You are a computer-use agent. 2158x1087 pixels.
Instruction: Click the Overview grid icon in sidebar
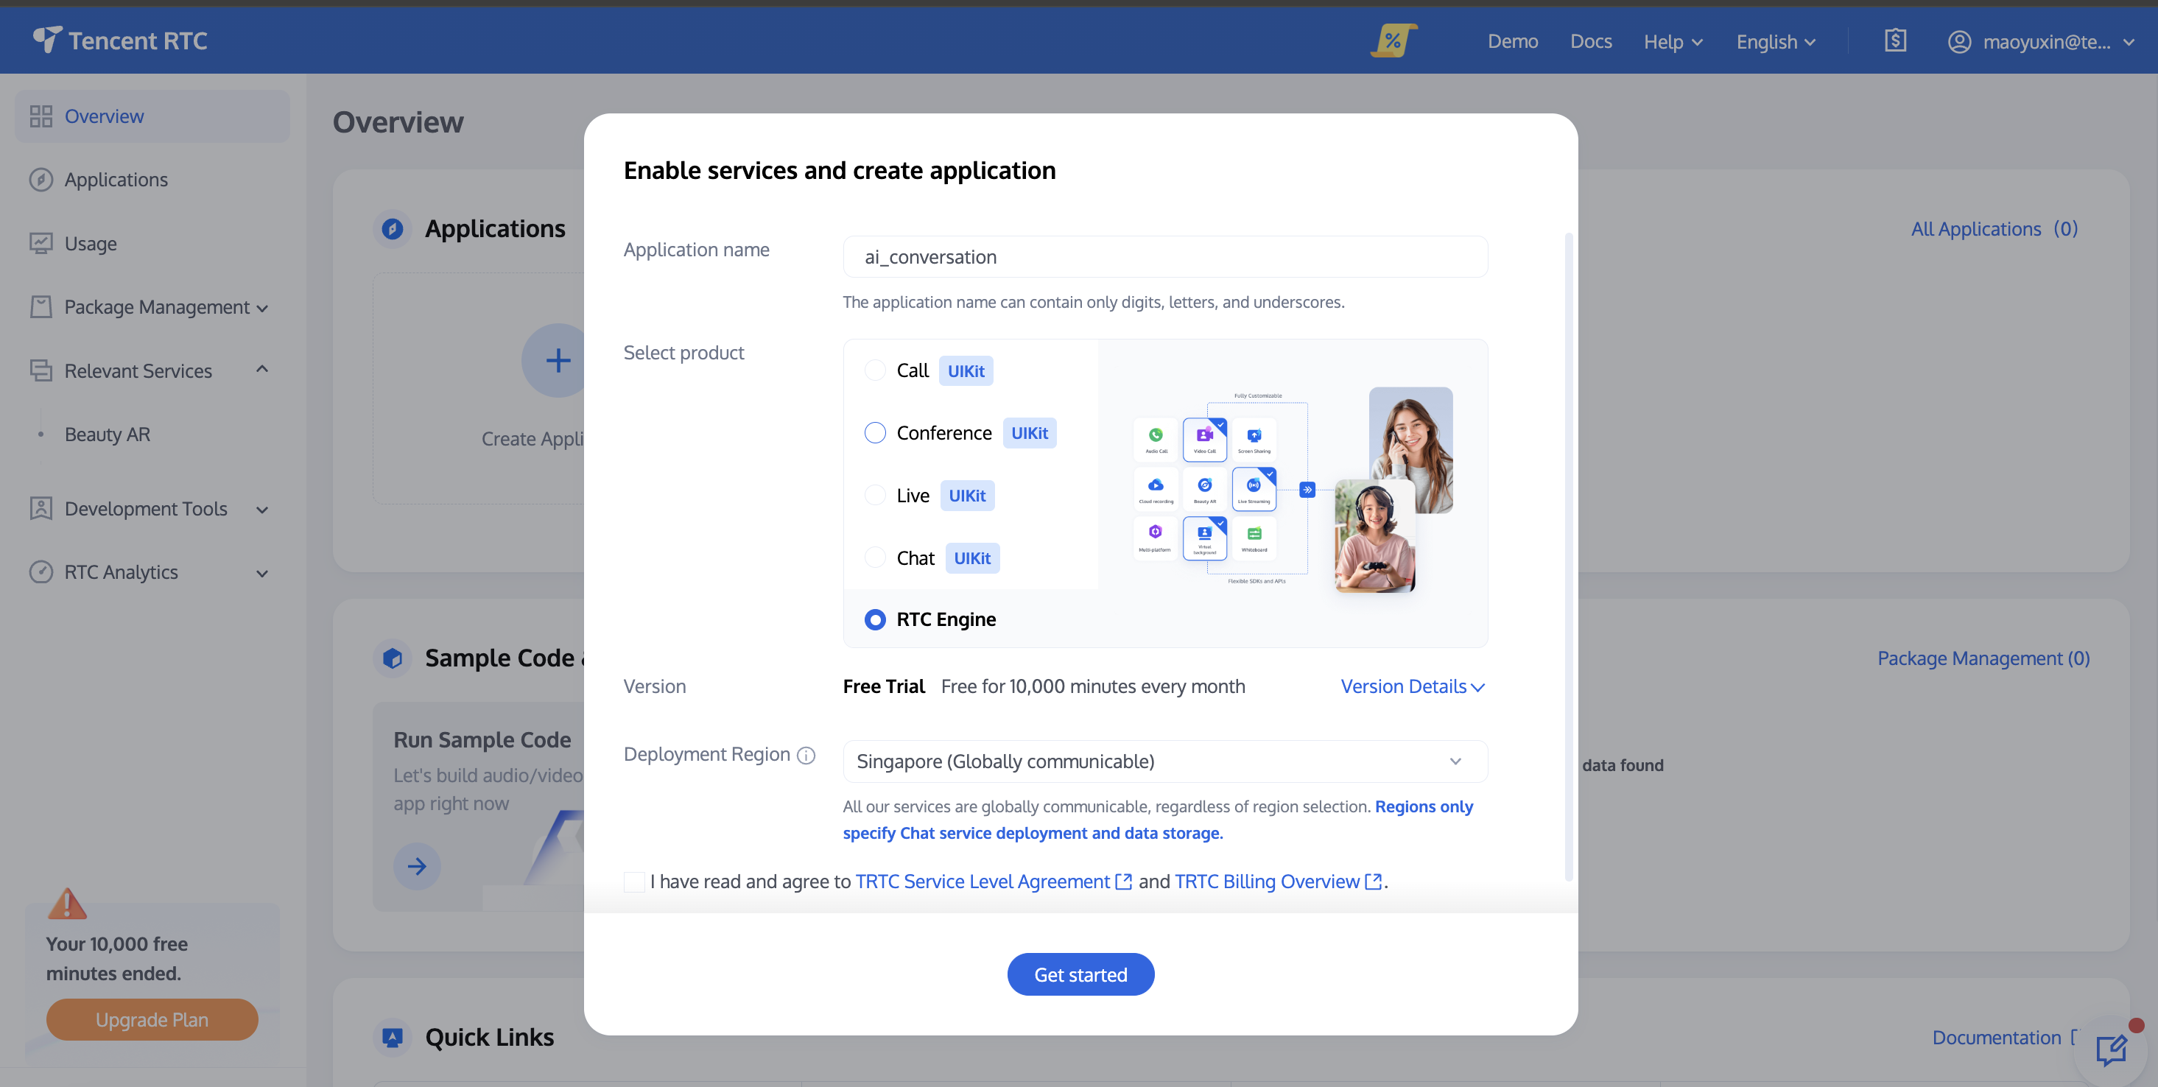click(41, 116)
